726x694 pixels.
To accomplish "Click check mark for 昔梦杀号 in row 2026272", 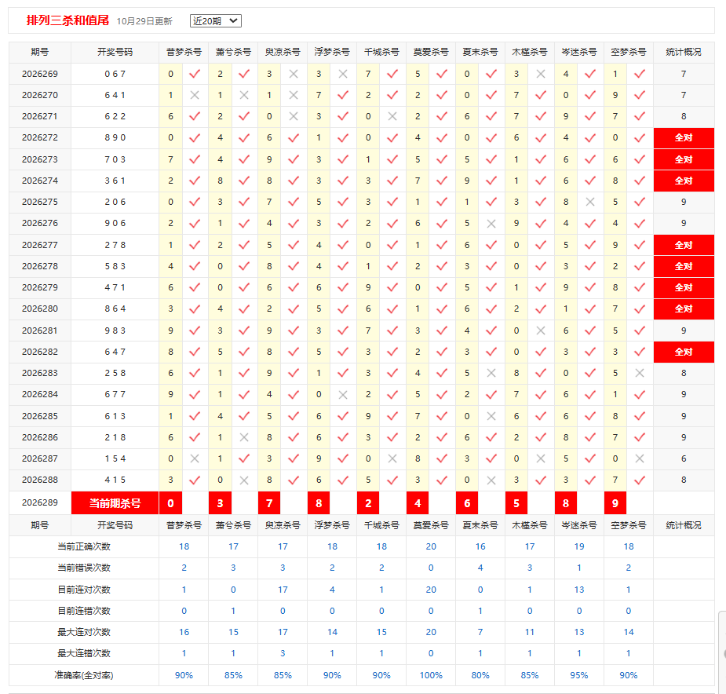I will click(x=195, y=137).
